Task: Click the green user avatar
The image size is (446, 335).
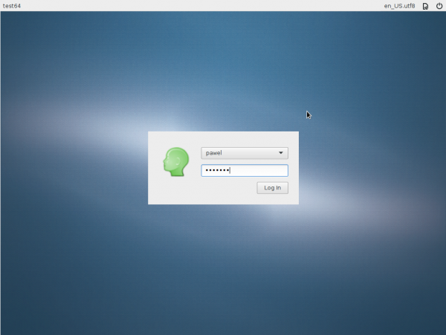Action: click(176, 162)
